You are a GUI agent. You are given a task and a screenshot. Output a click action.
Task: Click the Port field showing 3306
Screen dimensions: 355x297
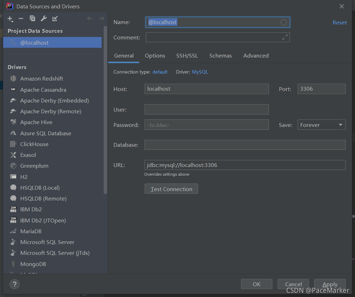tap(321, 89)
